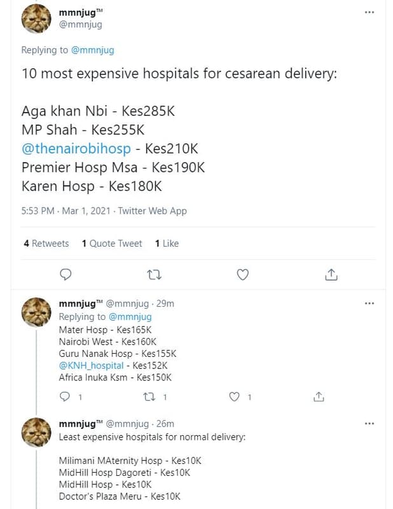Retweet the 10 most expensive hospitals tweet

154,274
